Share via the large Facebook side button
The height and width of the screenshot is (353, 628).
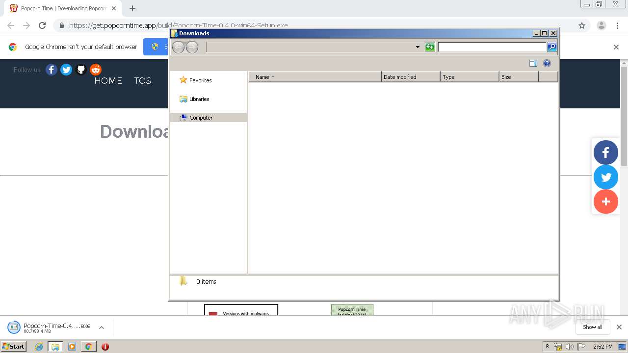tap(606, 152)
